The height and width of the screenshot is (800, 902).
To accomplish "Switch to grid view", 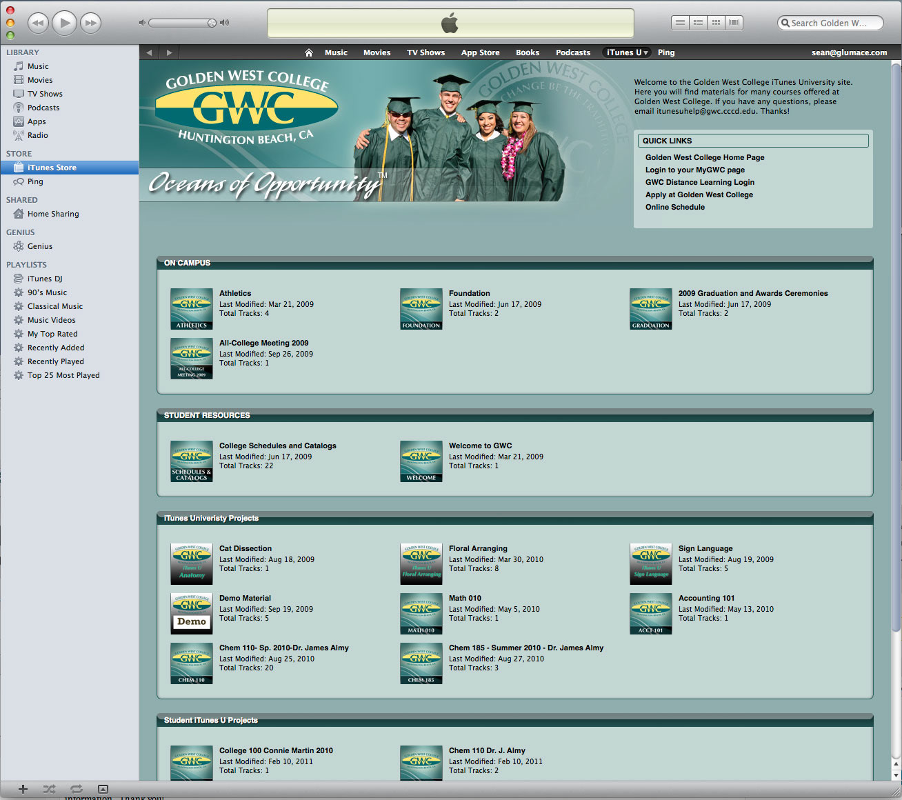I will coord(716,23).
